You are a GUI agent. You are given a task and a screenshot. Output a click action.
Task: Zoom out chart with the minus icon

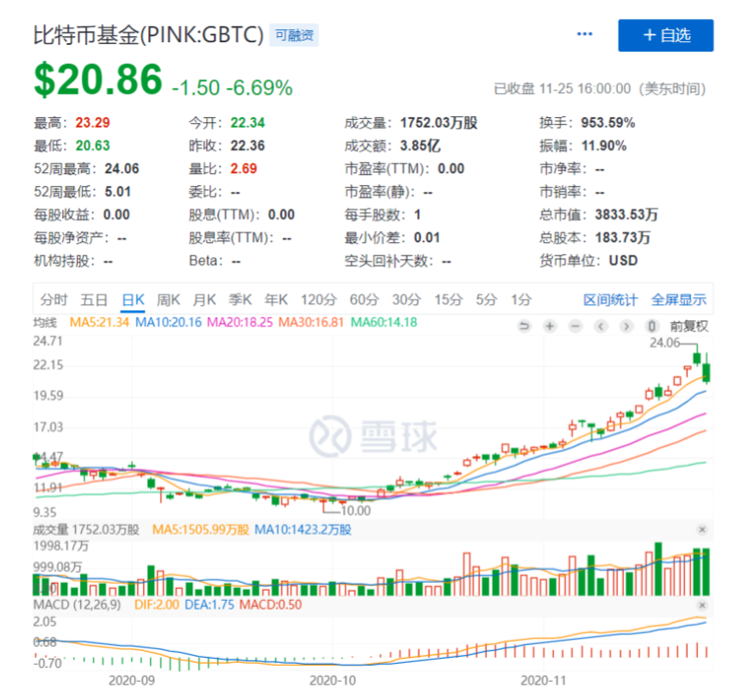(x=576, y=326)
